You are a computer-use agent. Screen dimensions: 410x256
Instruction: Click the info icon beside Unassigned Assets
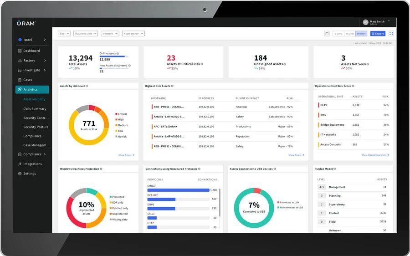[285, 64]
